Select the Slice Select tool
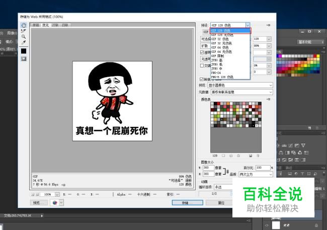 24,31
